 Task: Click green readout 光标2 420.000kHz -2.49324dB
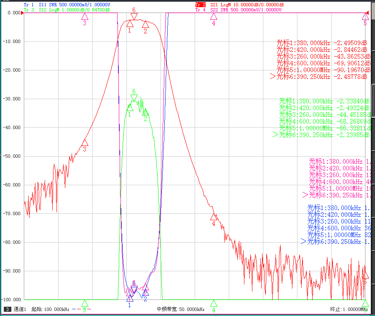(324, 108)
